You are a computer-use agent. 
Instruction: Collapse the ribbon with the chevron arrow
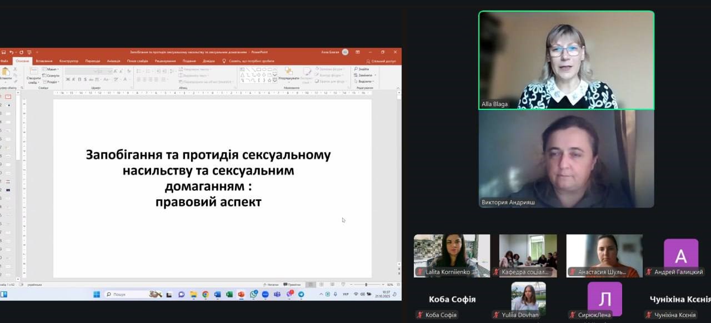point(398,88)
